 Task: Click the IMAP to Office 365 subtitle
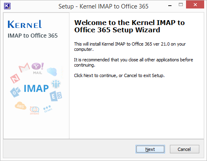point(33,36)
